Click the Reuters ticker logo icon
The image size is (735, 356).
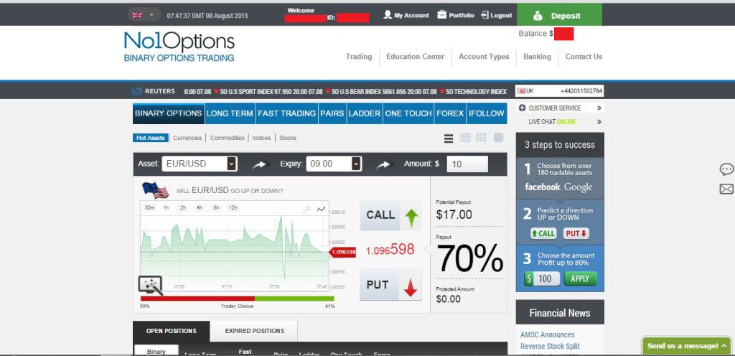click(x=137, y=91)
